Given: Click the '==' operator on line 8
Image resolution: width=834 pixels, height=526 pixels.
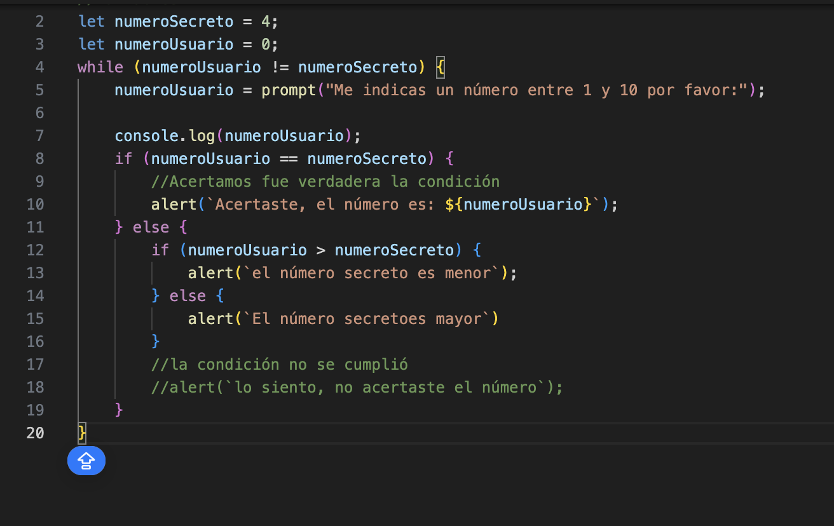Looking at the screenshot, I should coord(289,159).
